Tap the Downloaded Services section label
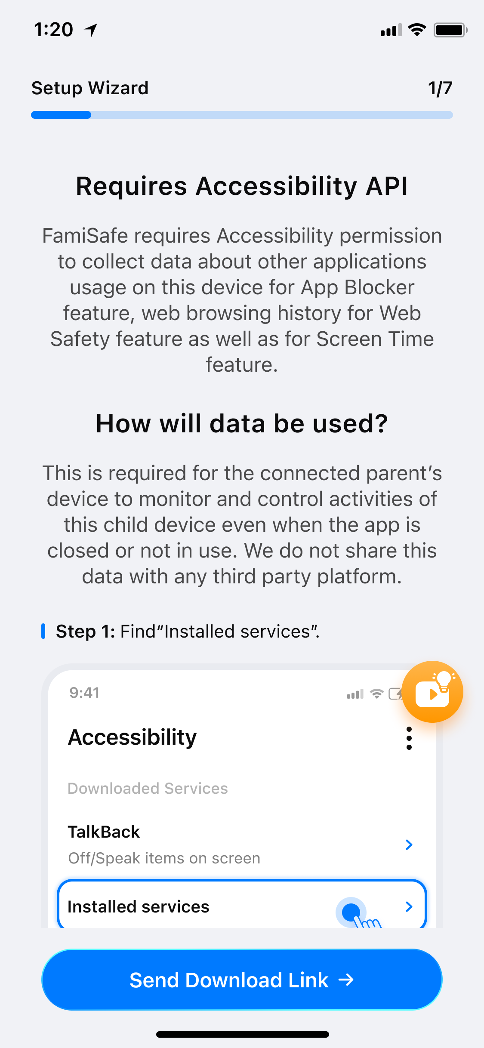The image size is (484, 1048). [x=148, y=788]
